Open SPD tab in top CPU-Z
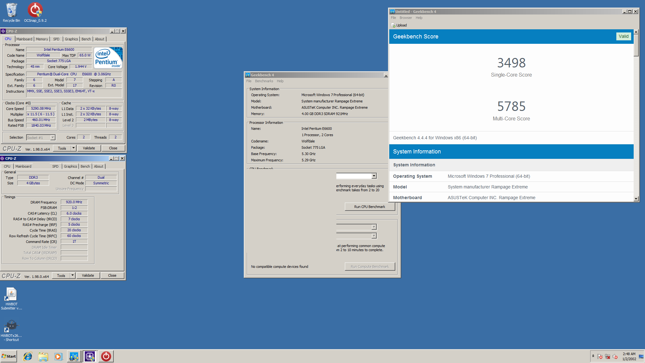This screenshot has height=363, width=645. tap(56, 39)
